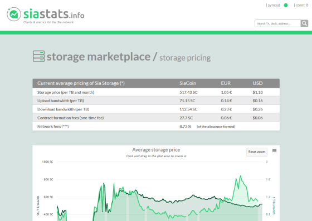312x221 pixels.
Task: Click the 'Upload bandwidth (per TB)' row label
Action: tap(61, 101)
